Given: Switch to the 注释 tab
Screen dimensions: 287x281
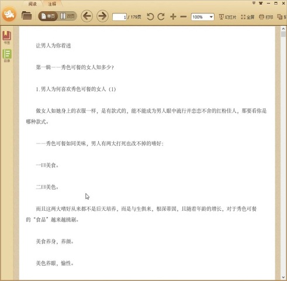Looking at the screenshot, I should coord(52,4).
